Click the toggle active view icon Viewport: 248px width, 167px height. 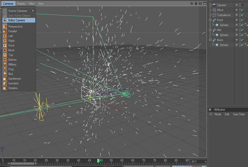click(x=204, y=3)
